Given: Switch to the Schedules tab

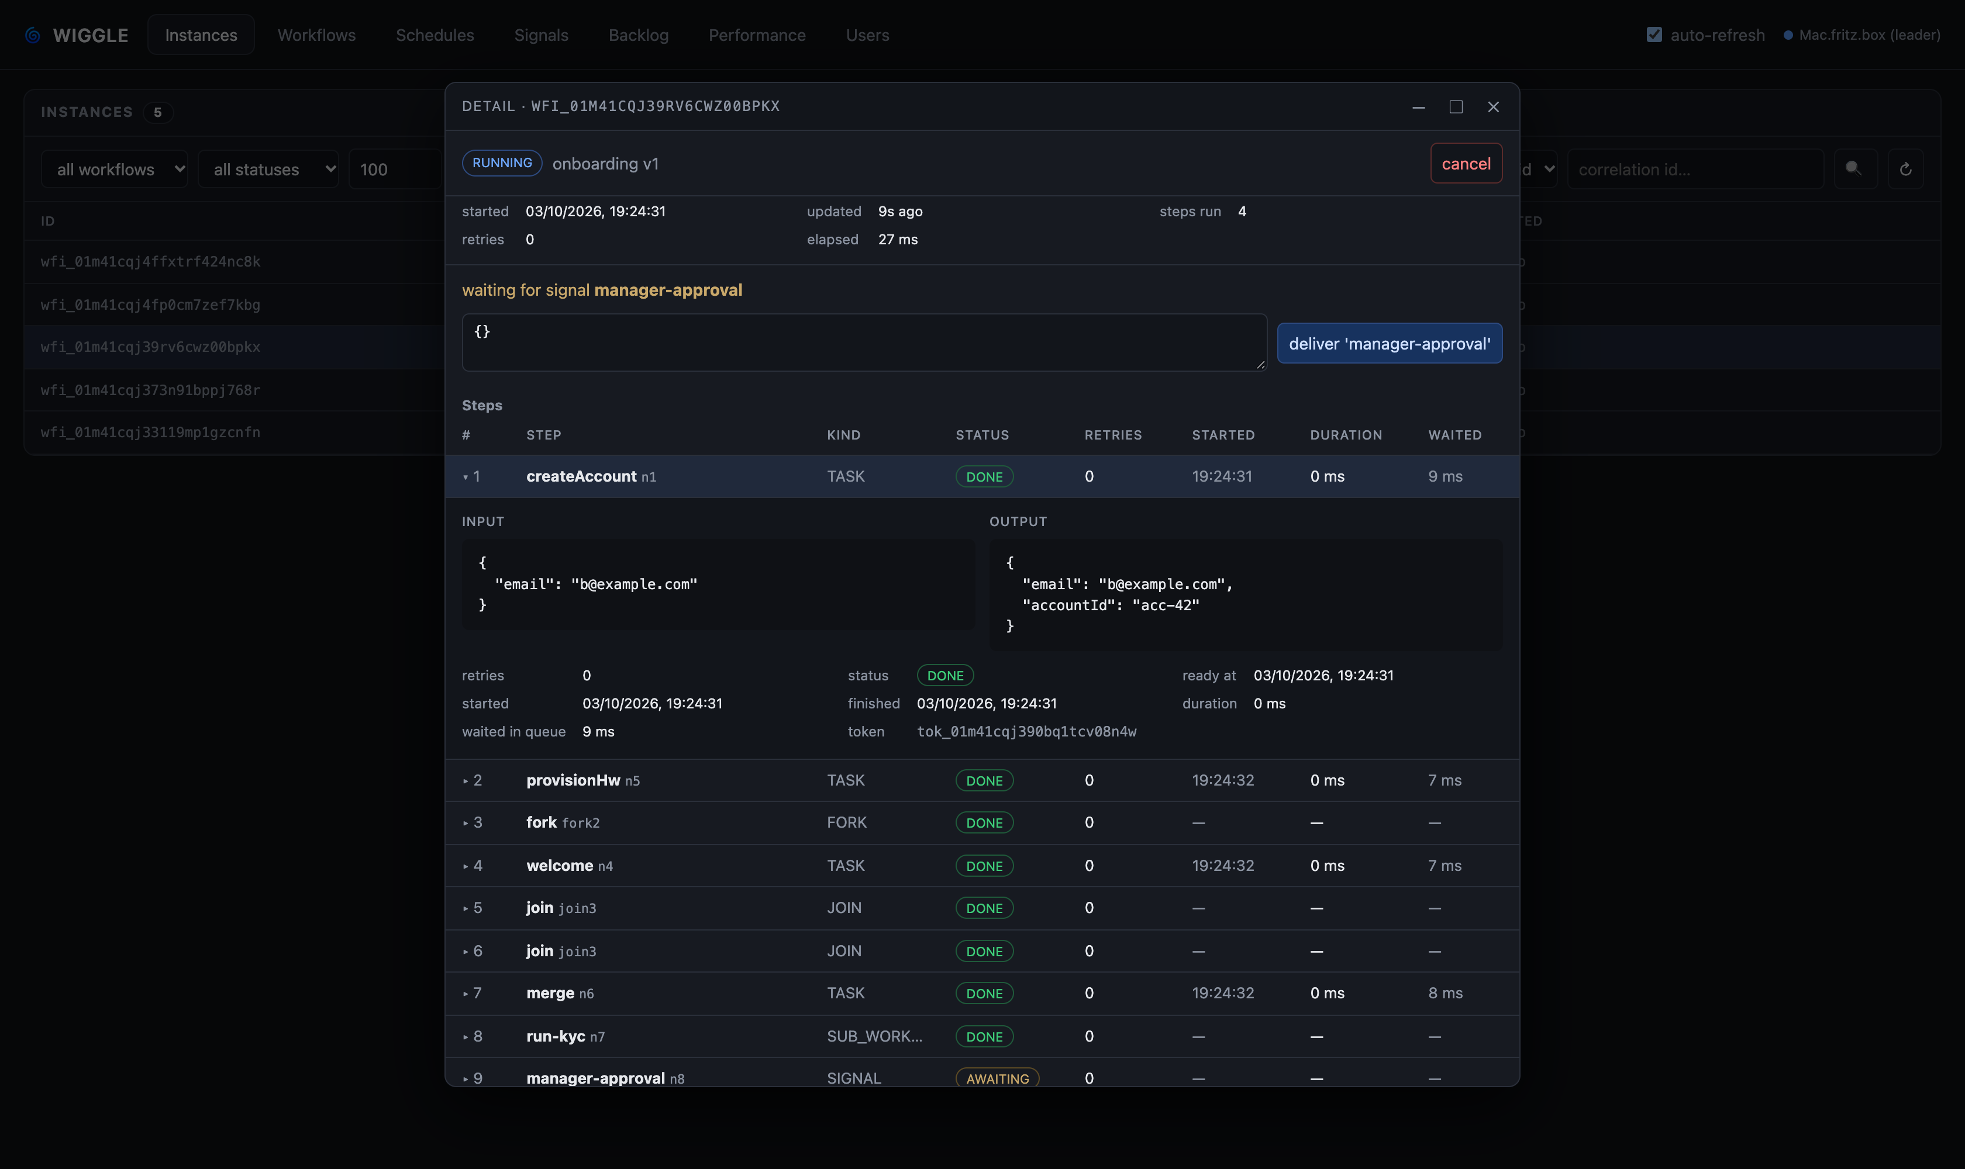Looking at the screenshot, I should [435, 34].
